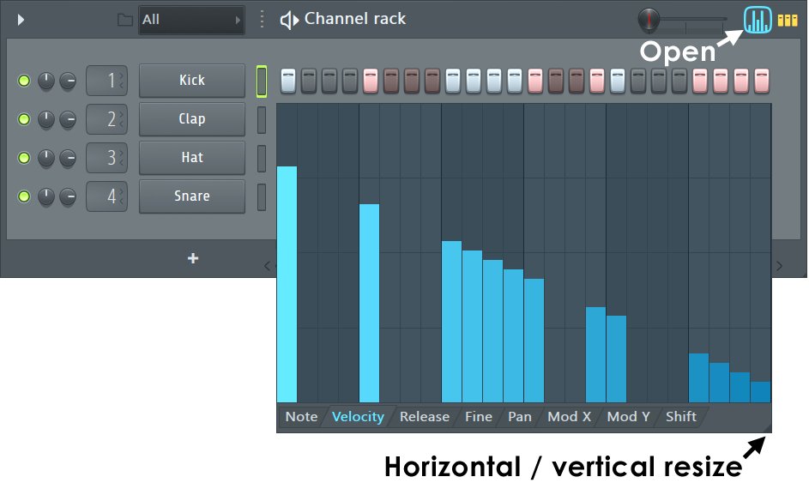809x489 pixels.
Task: Click the Snare channel volume knob
Action: [x=68, y=196]
